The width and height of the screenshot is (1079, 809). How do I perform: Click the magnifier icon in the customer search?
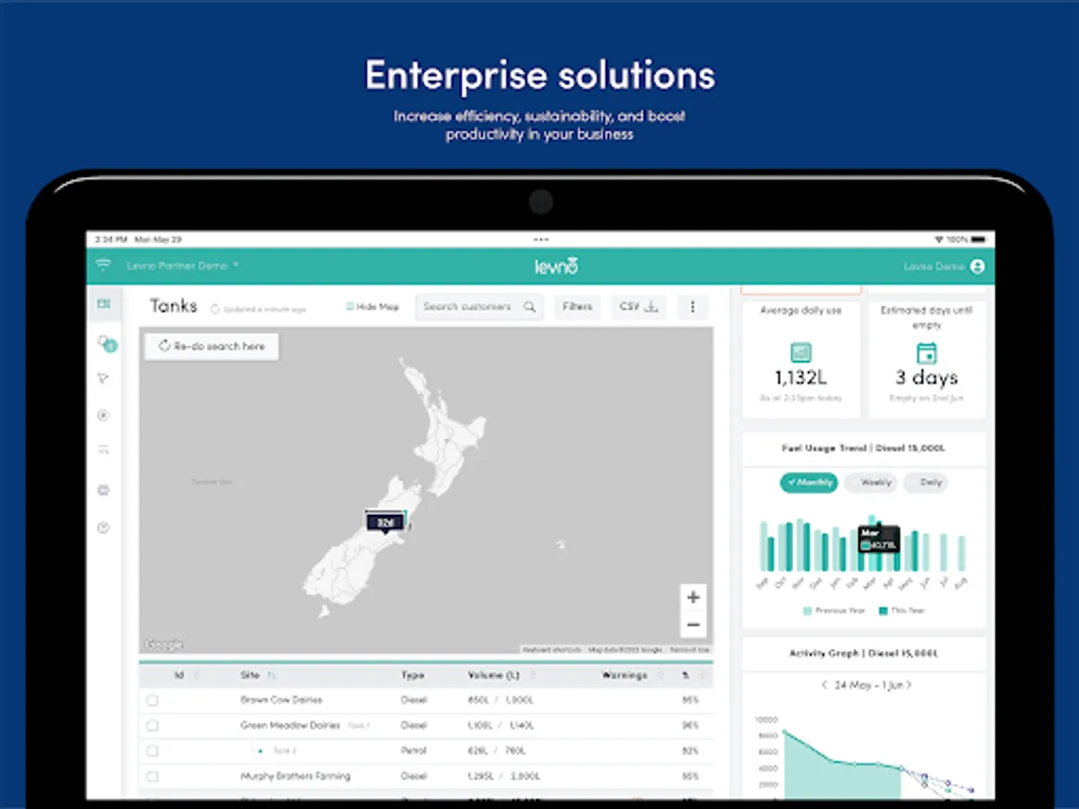(530, 307)
